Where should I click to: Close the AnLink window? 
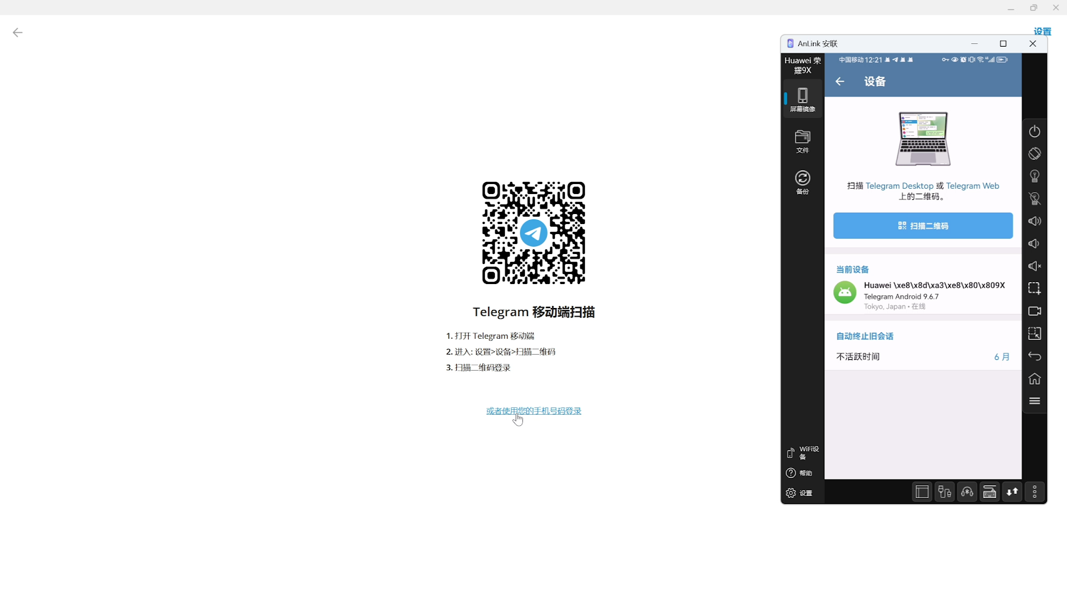(x=1032, y=43)
